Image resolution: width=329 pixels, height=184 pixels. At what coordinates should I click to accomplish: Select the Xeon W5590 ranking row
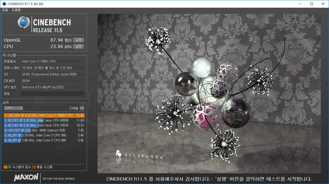pyautogui.click(x=44, y=120)
